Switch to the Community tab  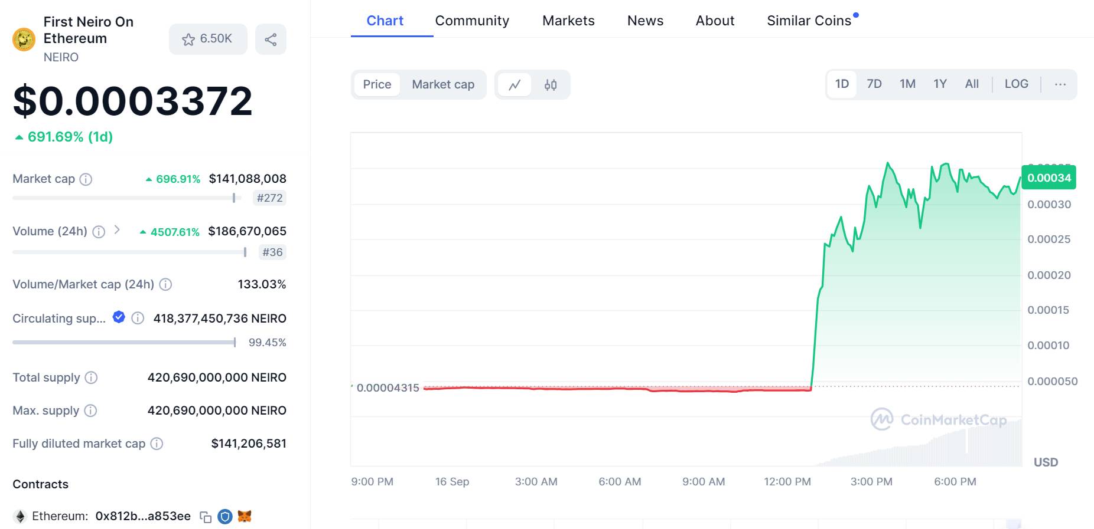[x=472, y=21]
